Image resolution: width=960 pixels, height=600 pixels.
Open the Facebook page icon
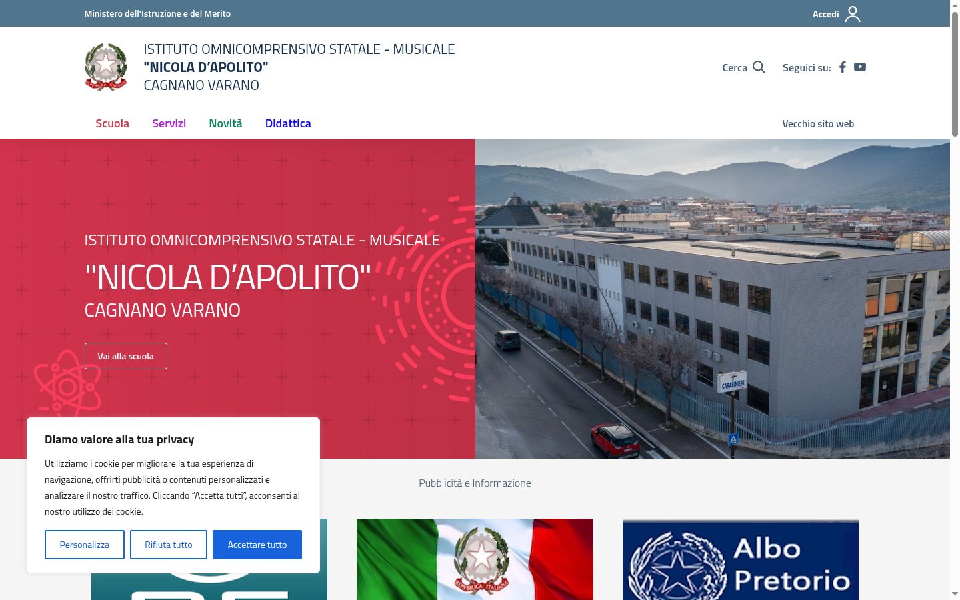[x=843, y=67]
